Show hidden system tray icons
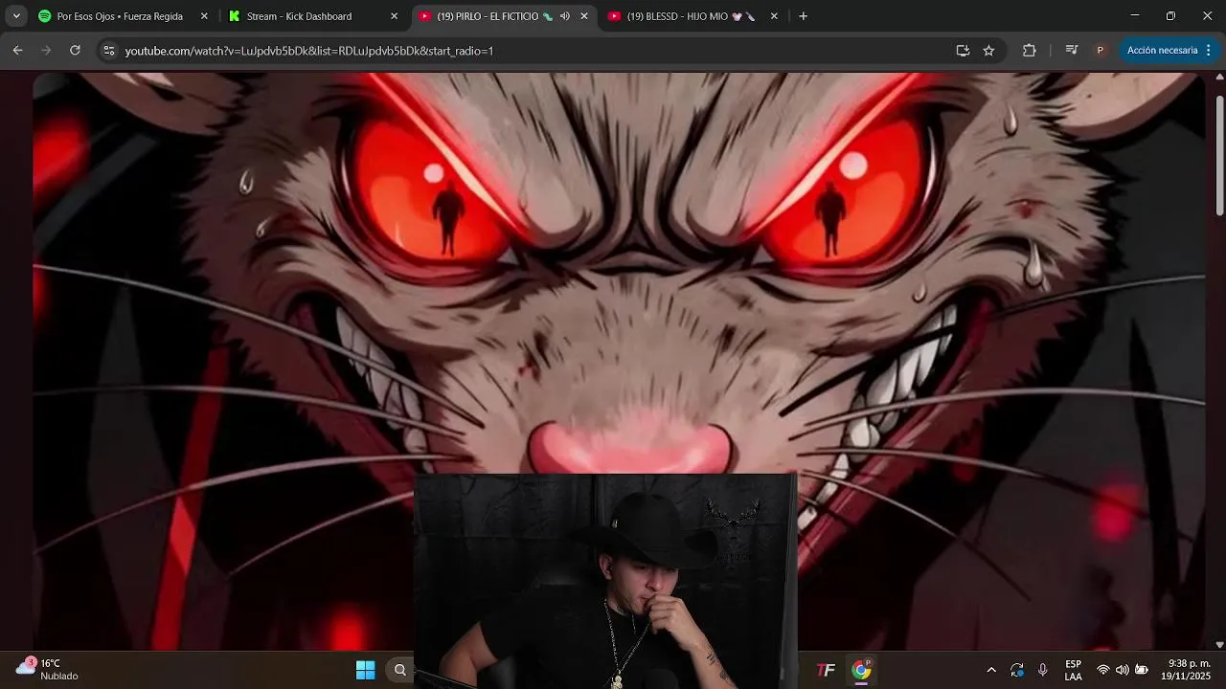 pyautogui.click(x=991, y=670)
